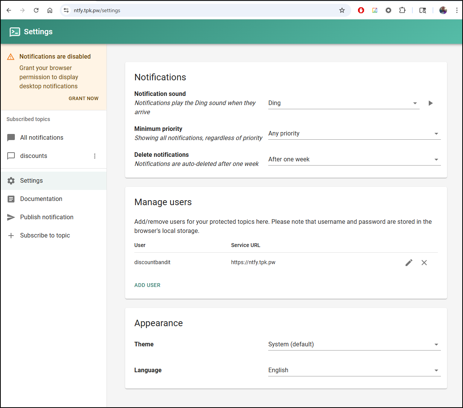Play the Ding notification sound preview
Screen dimensions: 463x408
[x=430, y=103]
